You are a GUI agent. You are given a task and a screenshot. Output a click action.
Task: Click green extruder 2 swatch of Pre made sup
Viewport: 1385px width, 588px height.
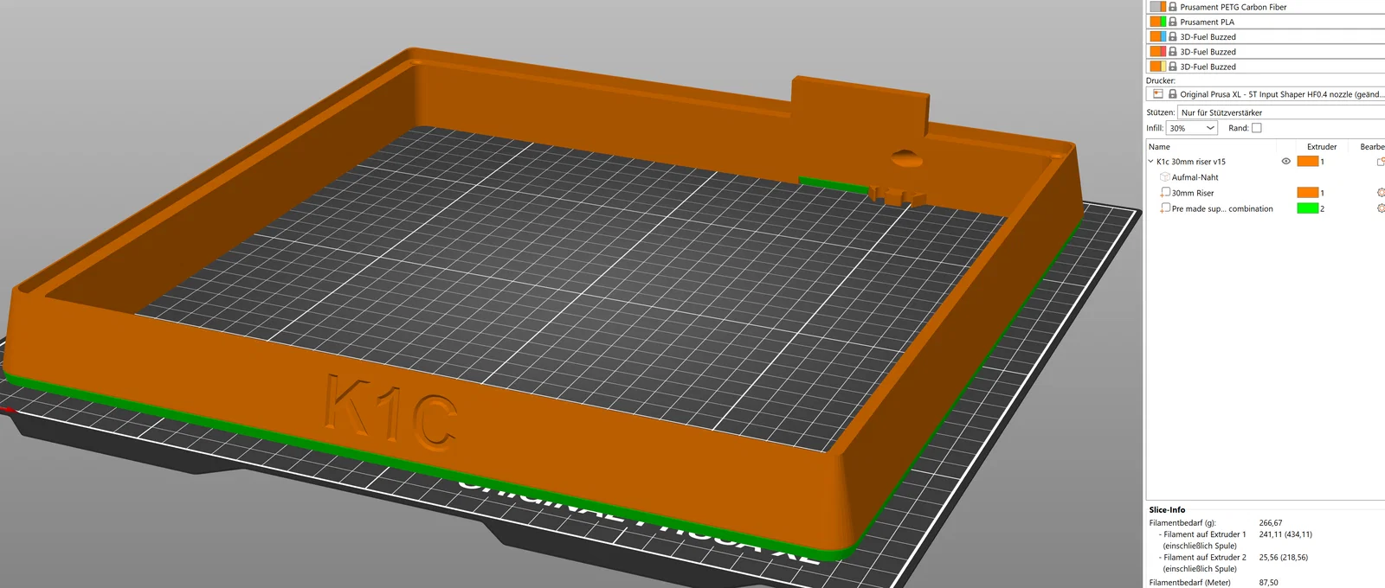click(1307, 208)
